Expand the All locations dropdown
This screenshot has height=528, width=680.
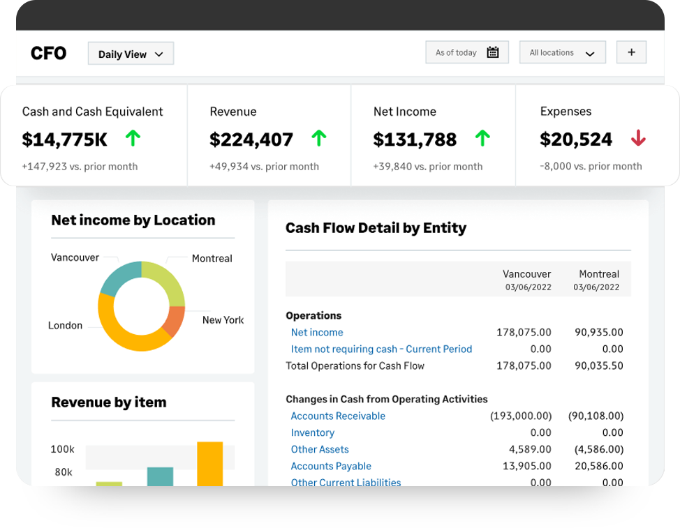point(563,52)
